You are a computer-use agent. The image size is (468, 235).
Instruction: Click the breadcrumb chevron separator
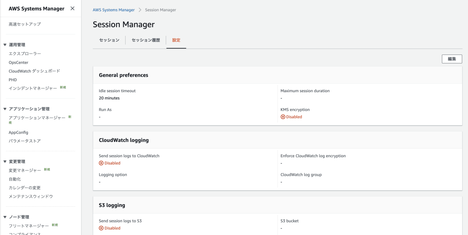click(140, 10)
